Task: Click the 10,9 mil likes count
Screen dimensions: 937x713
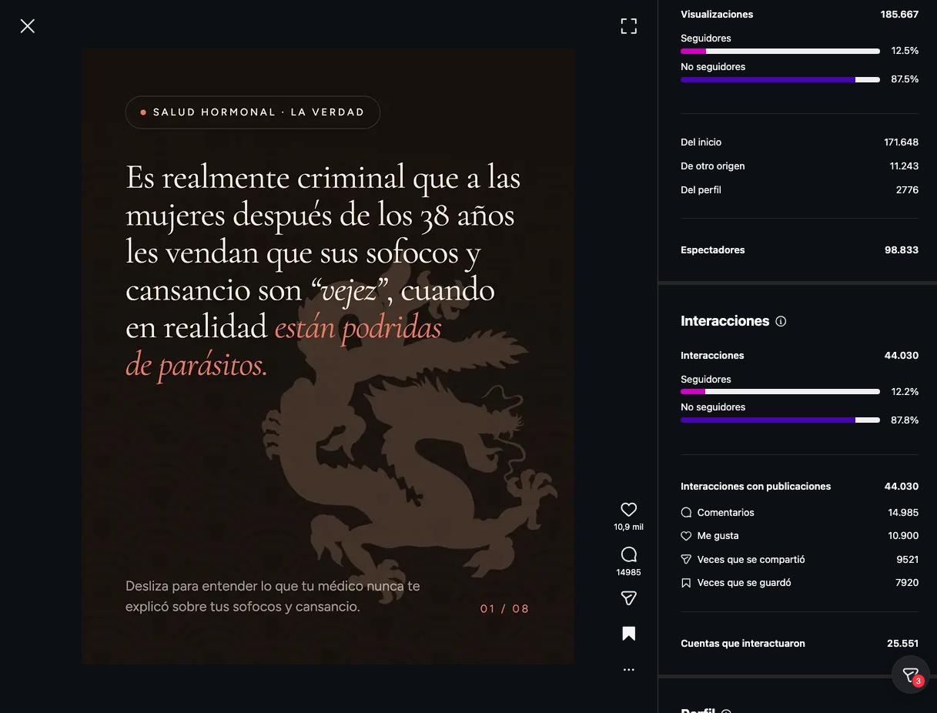Action: click(629, 527)
